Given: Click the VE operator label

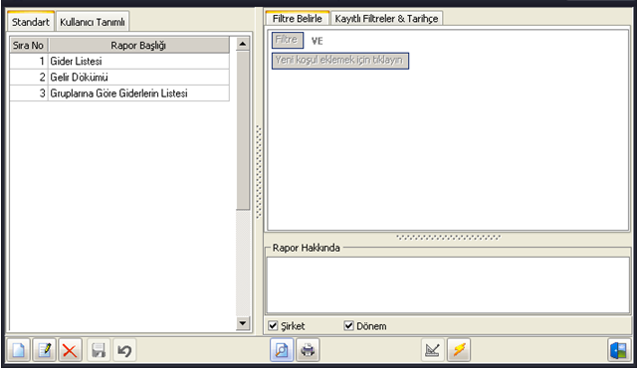Looking at the screenshot, I should point(317,41).
